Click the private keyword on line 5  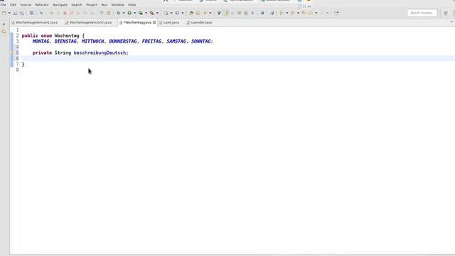tap(42, 53)
